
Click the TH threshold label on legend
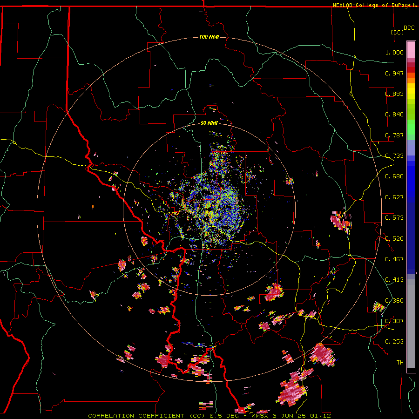(x=400, y=363)
